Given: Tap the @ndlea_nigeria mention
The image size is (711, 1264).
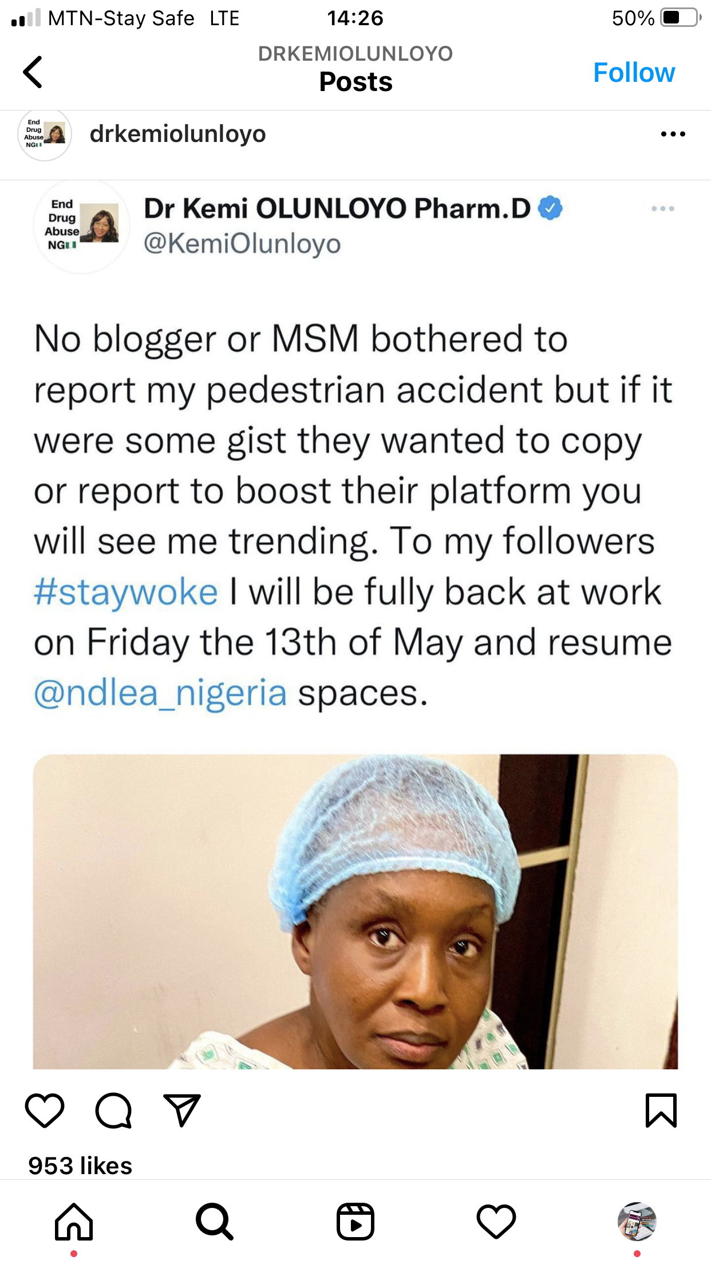Looking at the screenshot, I should [160, 693].
